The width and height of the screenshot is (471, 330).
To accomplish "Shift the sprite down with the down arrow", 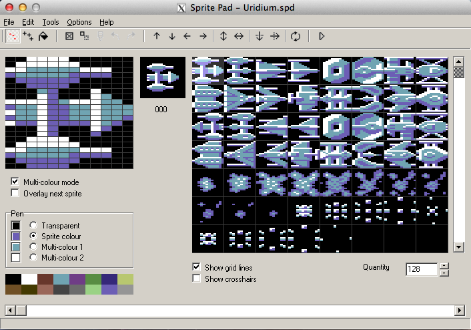I will 172,36.
